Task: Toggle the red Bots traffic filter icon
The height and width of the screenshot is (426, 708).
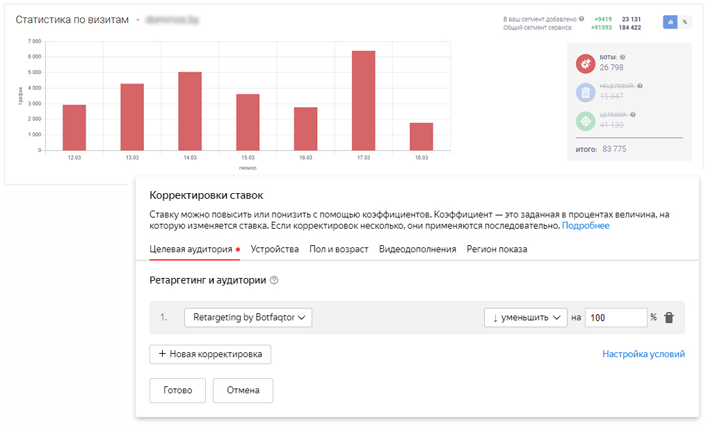Action: click(586, 64)
